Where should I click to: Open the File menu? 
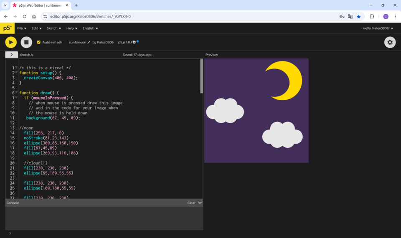tap(22, 28)
